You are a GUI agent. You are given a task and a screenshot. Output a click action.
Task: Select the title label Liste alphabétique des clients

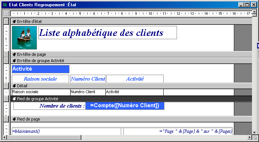point(108,33)
